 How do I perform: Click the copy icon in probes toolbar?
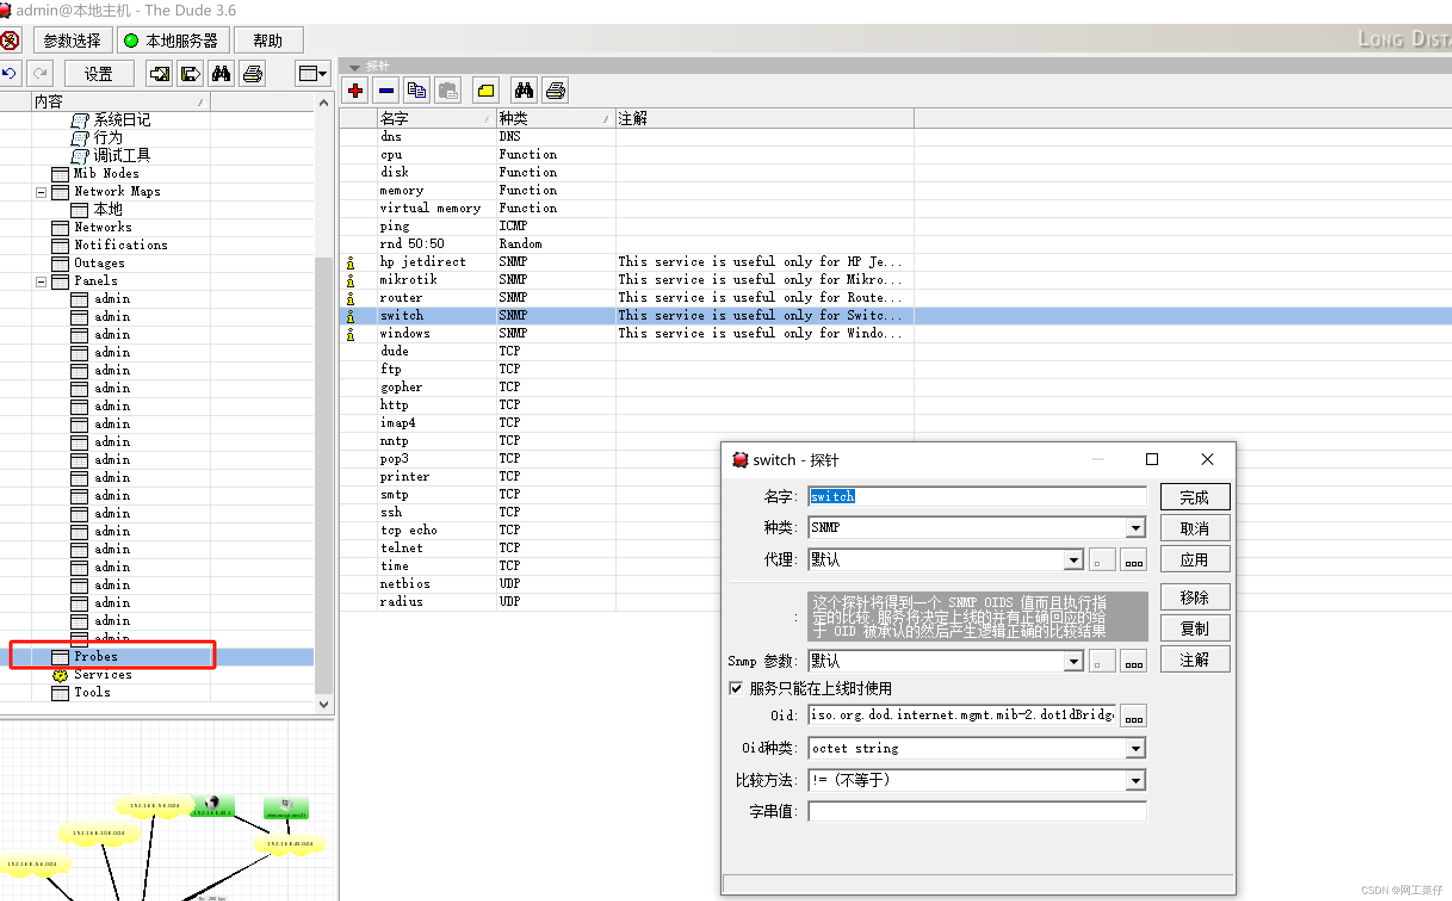417,91
